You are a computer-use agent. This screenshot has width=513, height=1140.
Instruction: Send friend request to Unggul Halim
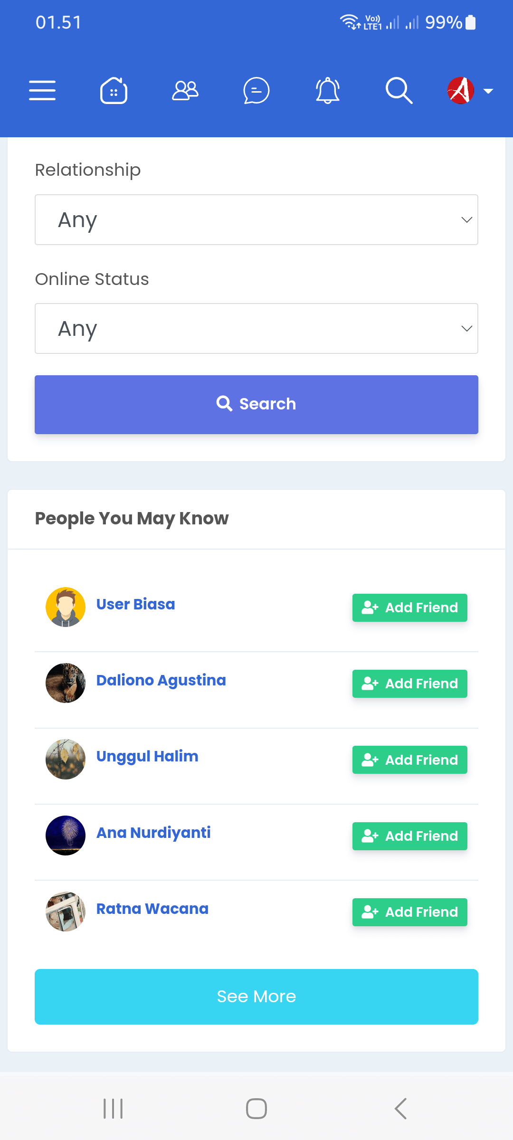click(x=409, y=760)
